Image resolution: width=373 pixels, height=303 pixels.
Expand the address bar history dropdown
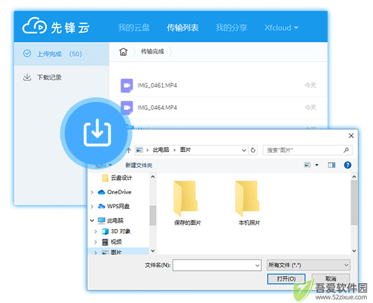[x=244, y=150]
